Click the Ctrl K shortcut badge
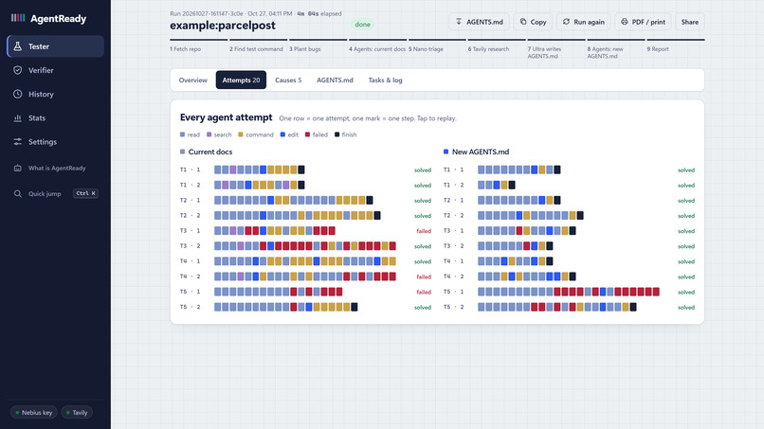 pyautogui.click(x=85, y=193)
